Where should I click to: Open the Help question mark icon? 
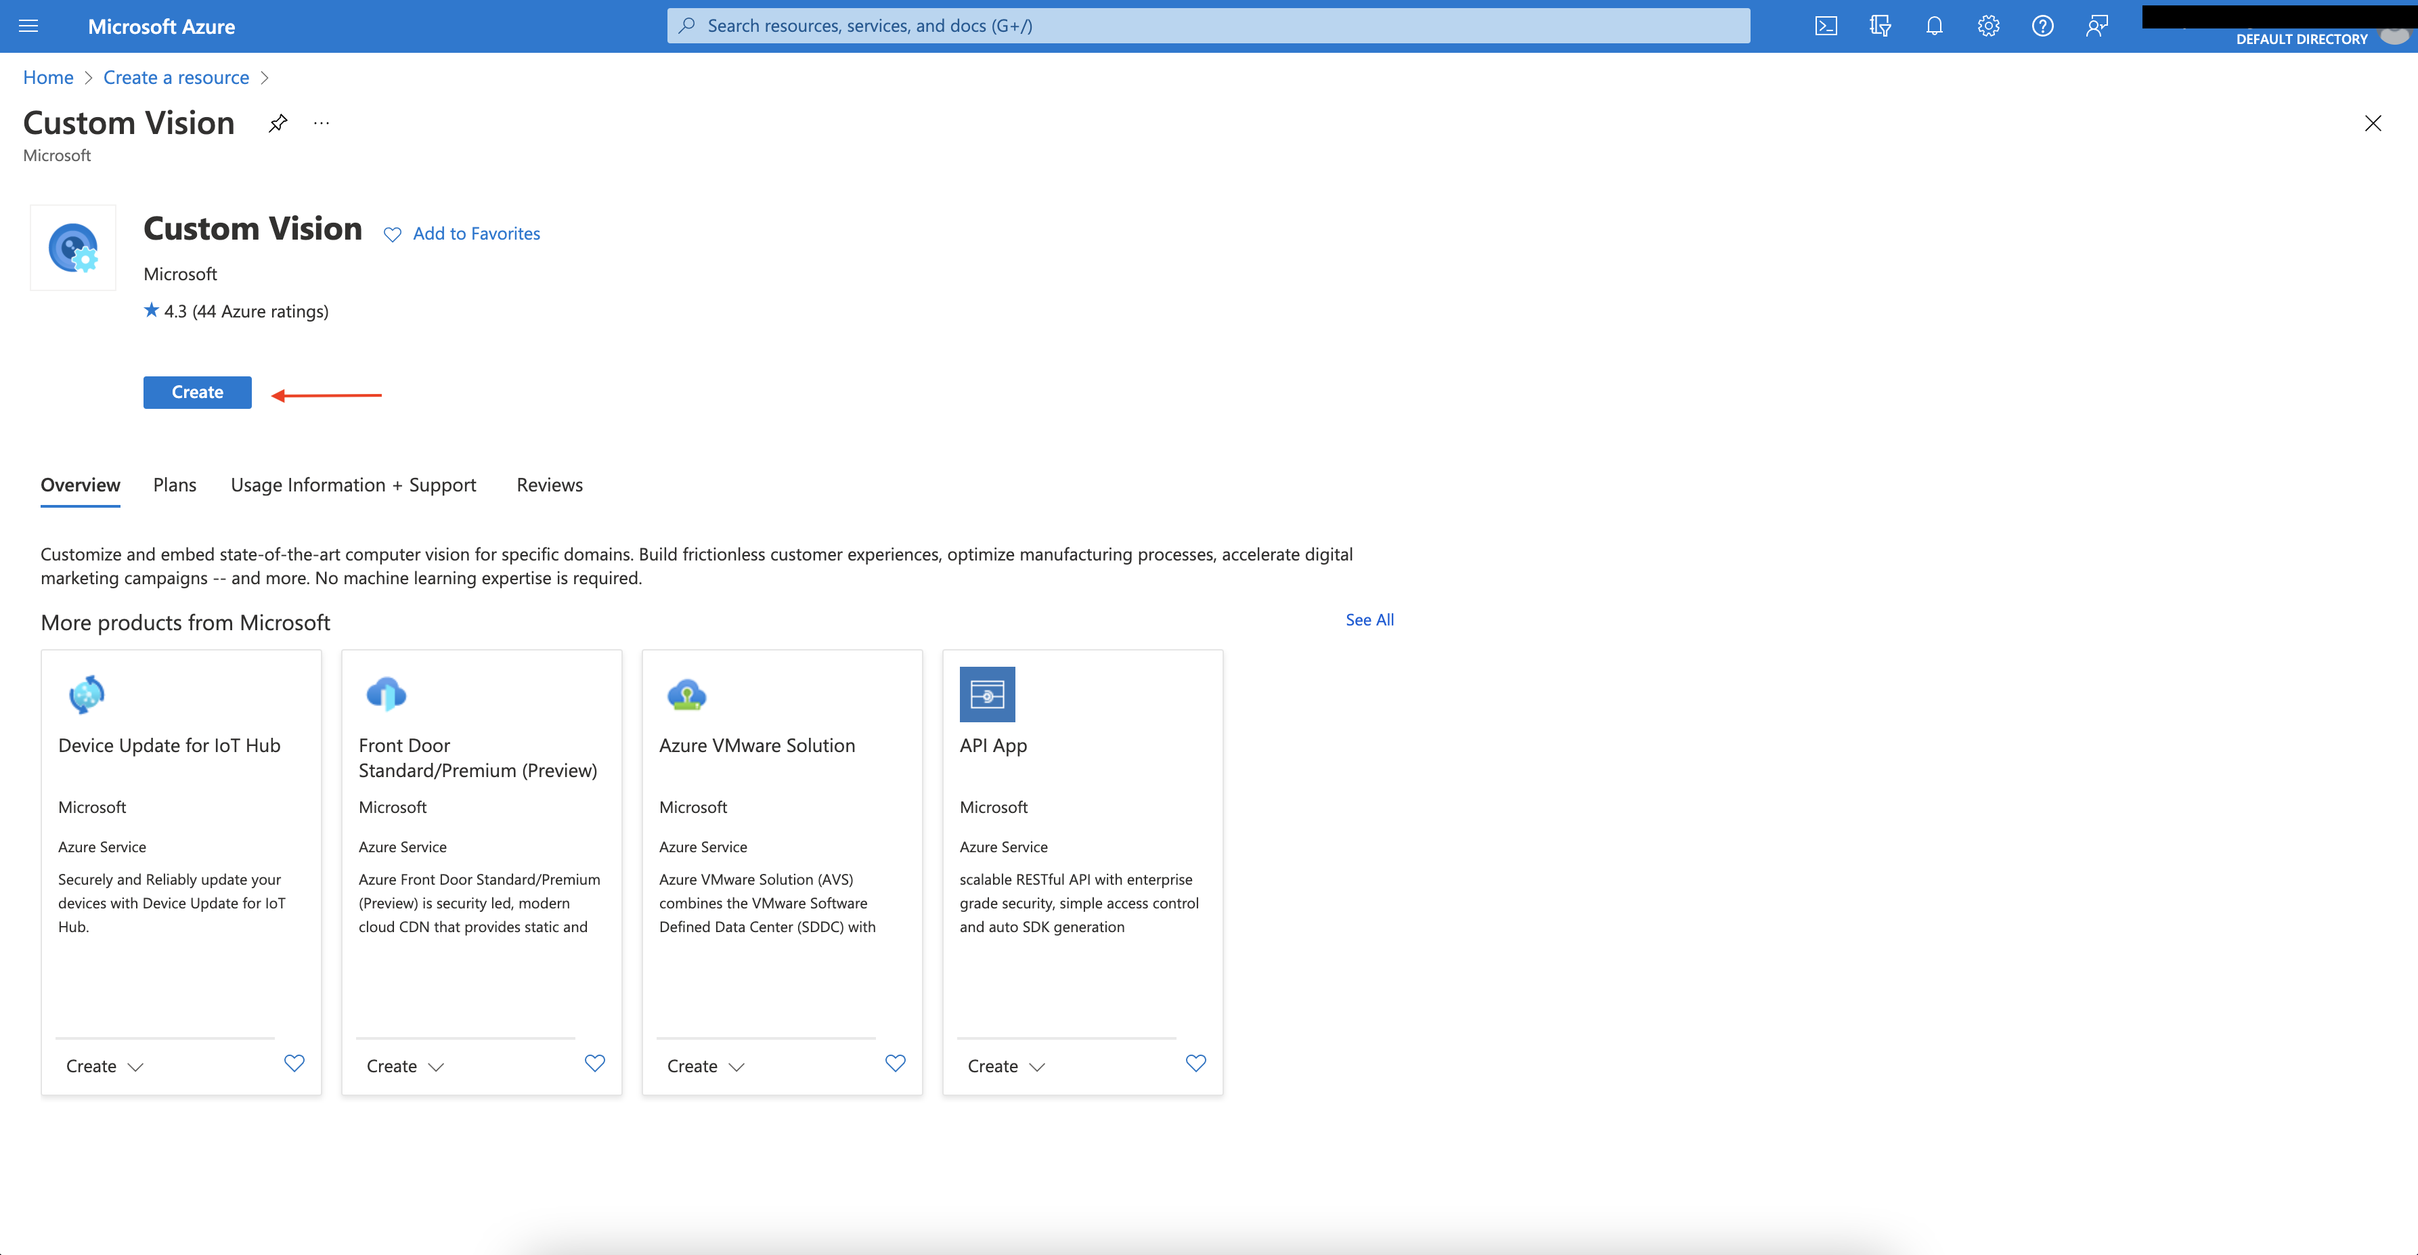2042,26
